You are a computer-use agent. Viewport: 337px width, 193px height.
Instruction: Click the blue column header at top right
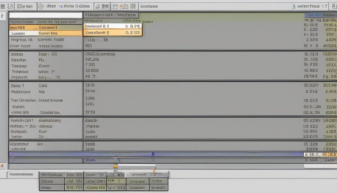point(313,15)
